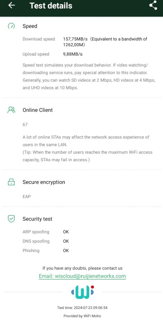Click the Security test heading
Image resolution: width=163 pixels, height=333 pixels.
coord(37,219)
